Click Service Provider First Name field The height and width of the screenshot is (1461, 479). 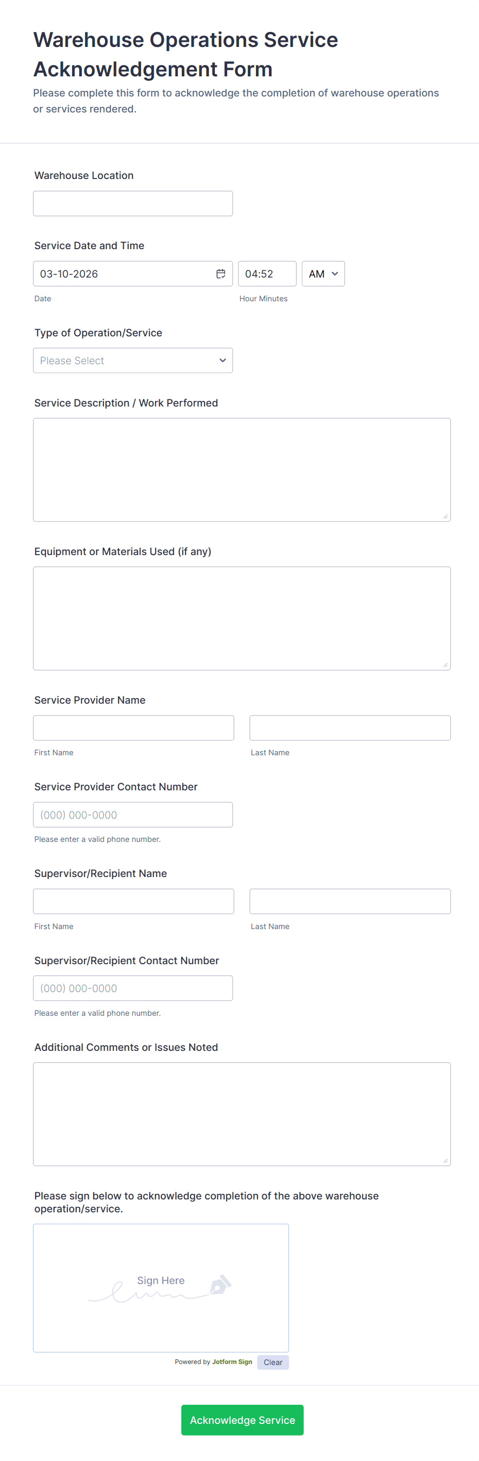(133, 728)
